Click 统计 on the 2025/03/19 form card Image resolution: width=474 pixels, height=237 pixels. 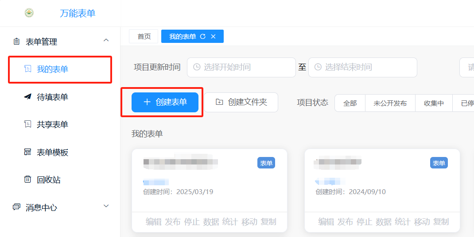(230, 222)
